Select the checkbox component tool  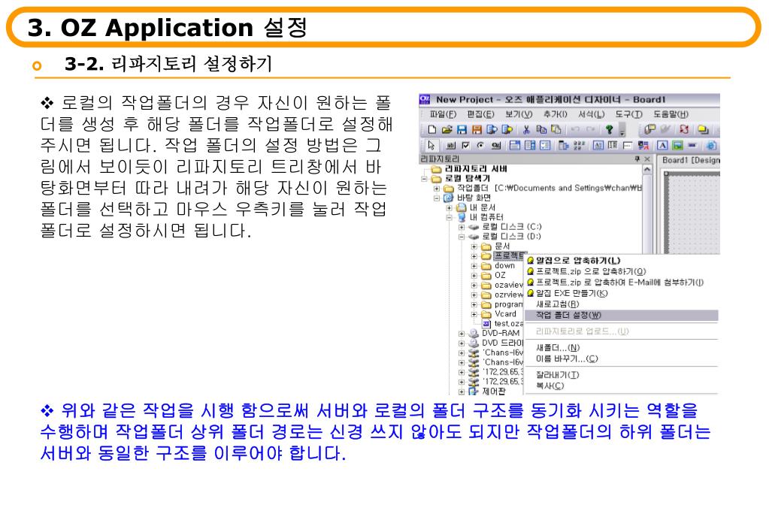465,146
